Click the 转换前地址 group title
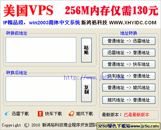The width and height of the screenshot is (161, 130). (x=17, y=33)
